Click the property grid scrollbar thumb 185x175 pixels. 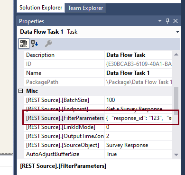pos(176,101)
